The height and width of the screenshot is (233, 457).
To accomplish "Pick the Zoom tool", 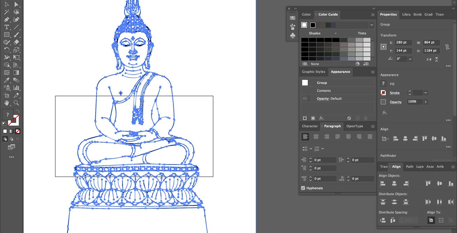I will point(16,103).
